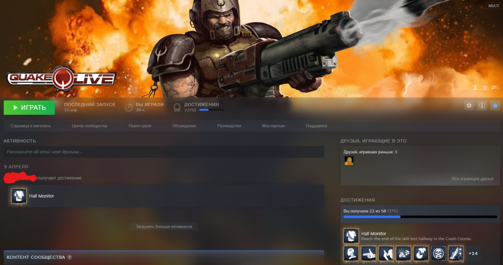Screen dimensions: 503x265
Task: Click controller support icon in banner
Action: tap(496, 87)
